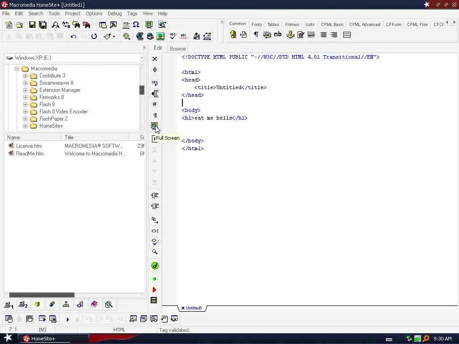Open the paintbrush CodeSweeper dropdown arrow
The height and width of the screenshot is (344, 459).
coord(114,37)
